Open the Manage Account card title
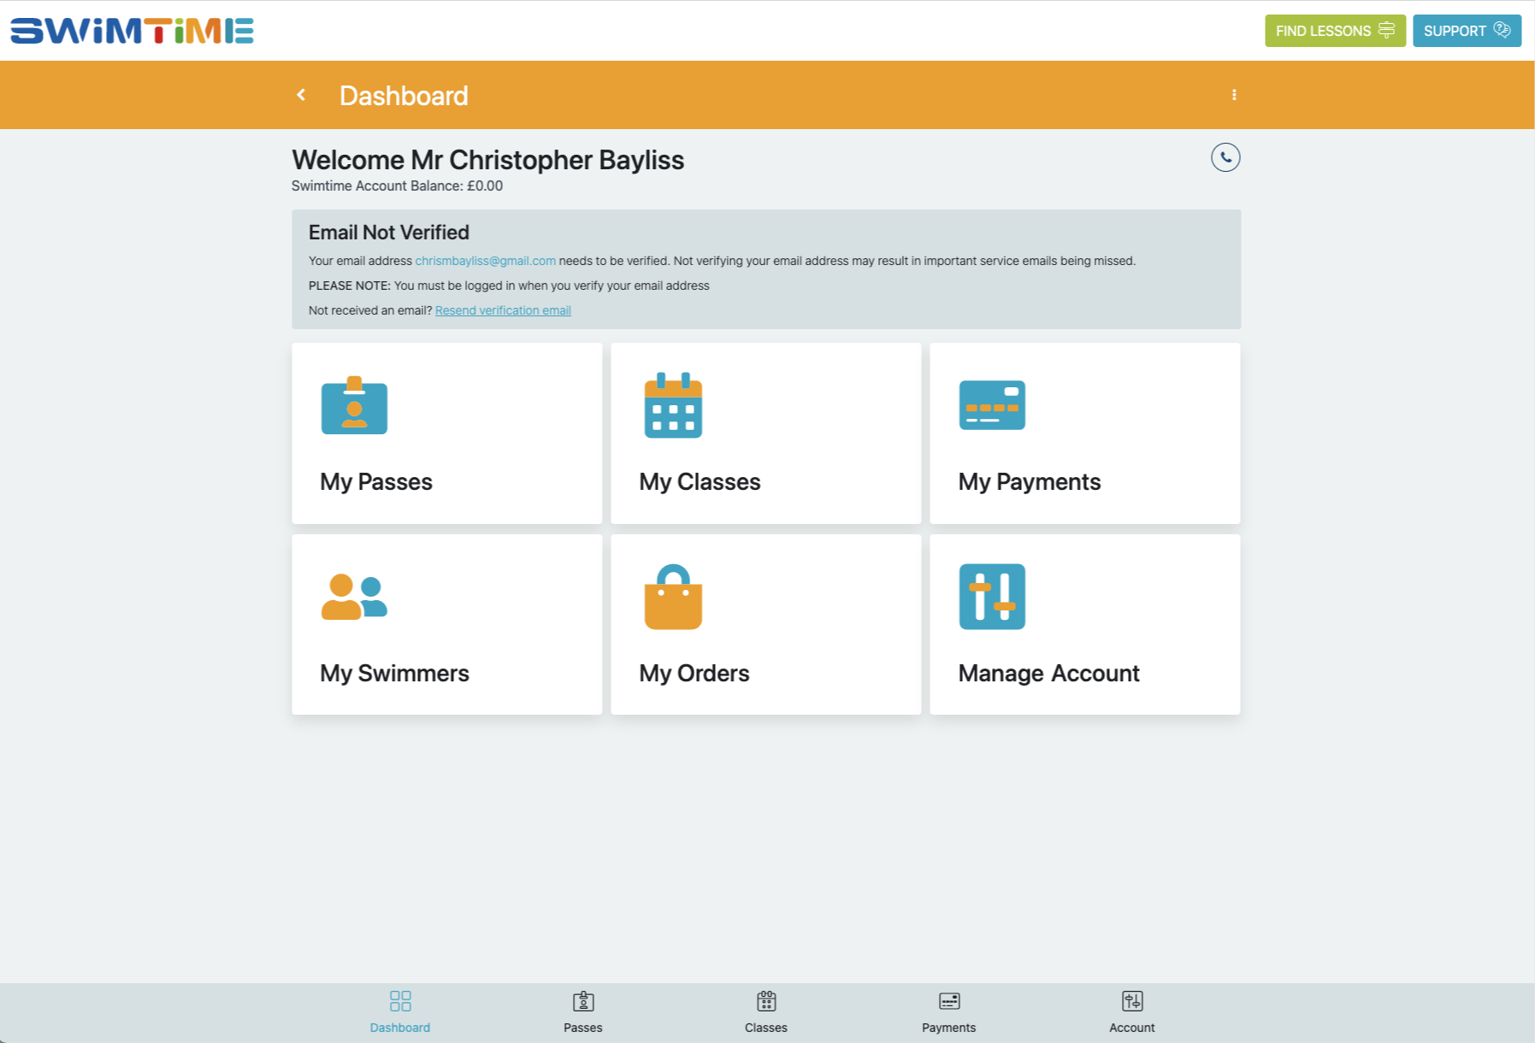 click(x=1048, y=674)
